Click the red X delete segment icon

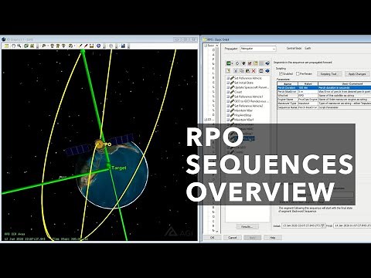pyautogui.click(x=254, y=71)
